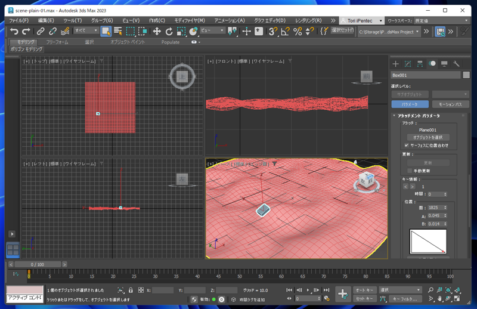Image resolution: width=477 pixels, height=309 pixels.
Task: Click the 面 value field showing 1825
Action: (x=435, y=208)
